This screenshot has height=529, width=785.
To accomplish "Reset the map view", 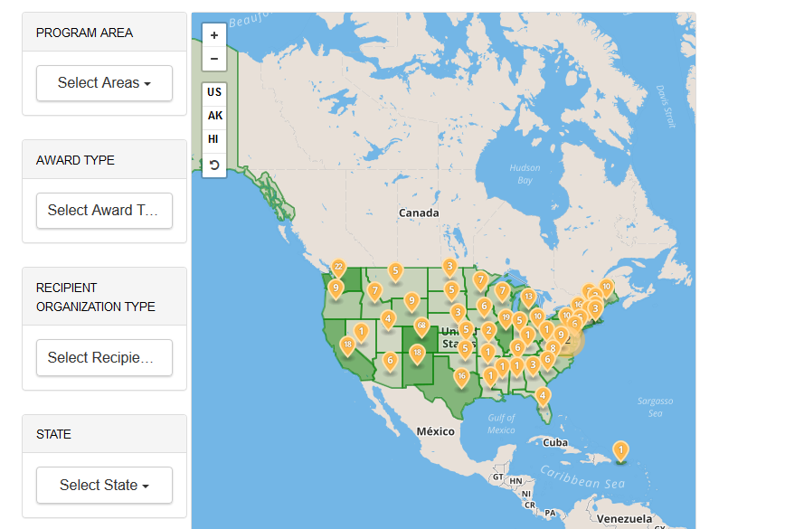I will pyautogui.click(x=213, y=165).
